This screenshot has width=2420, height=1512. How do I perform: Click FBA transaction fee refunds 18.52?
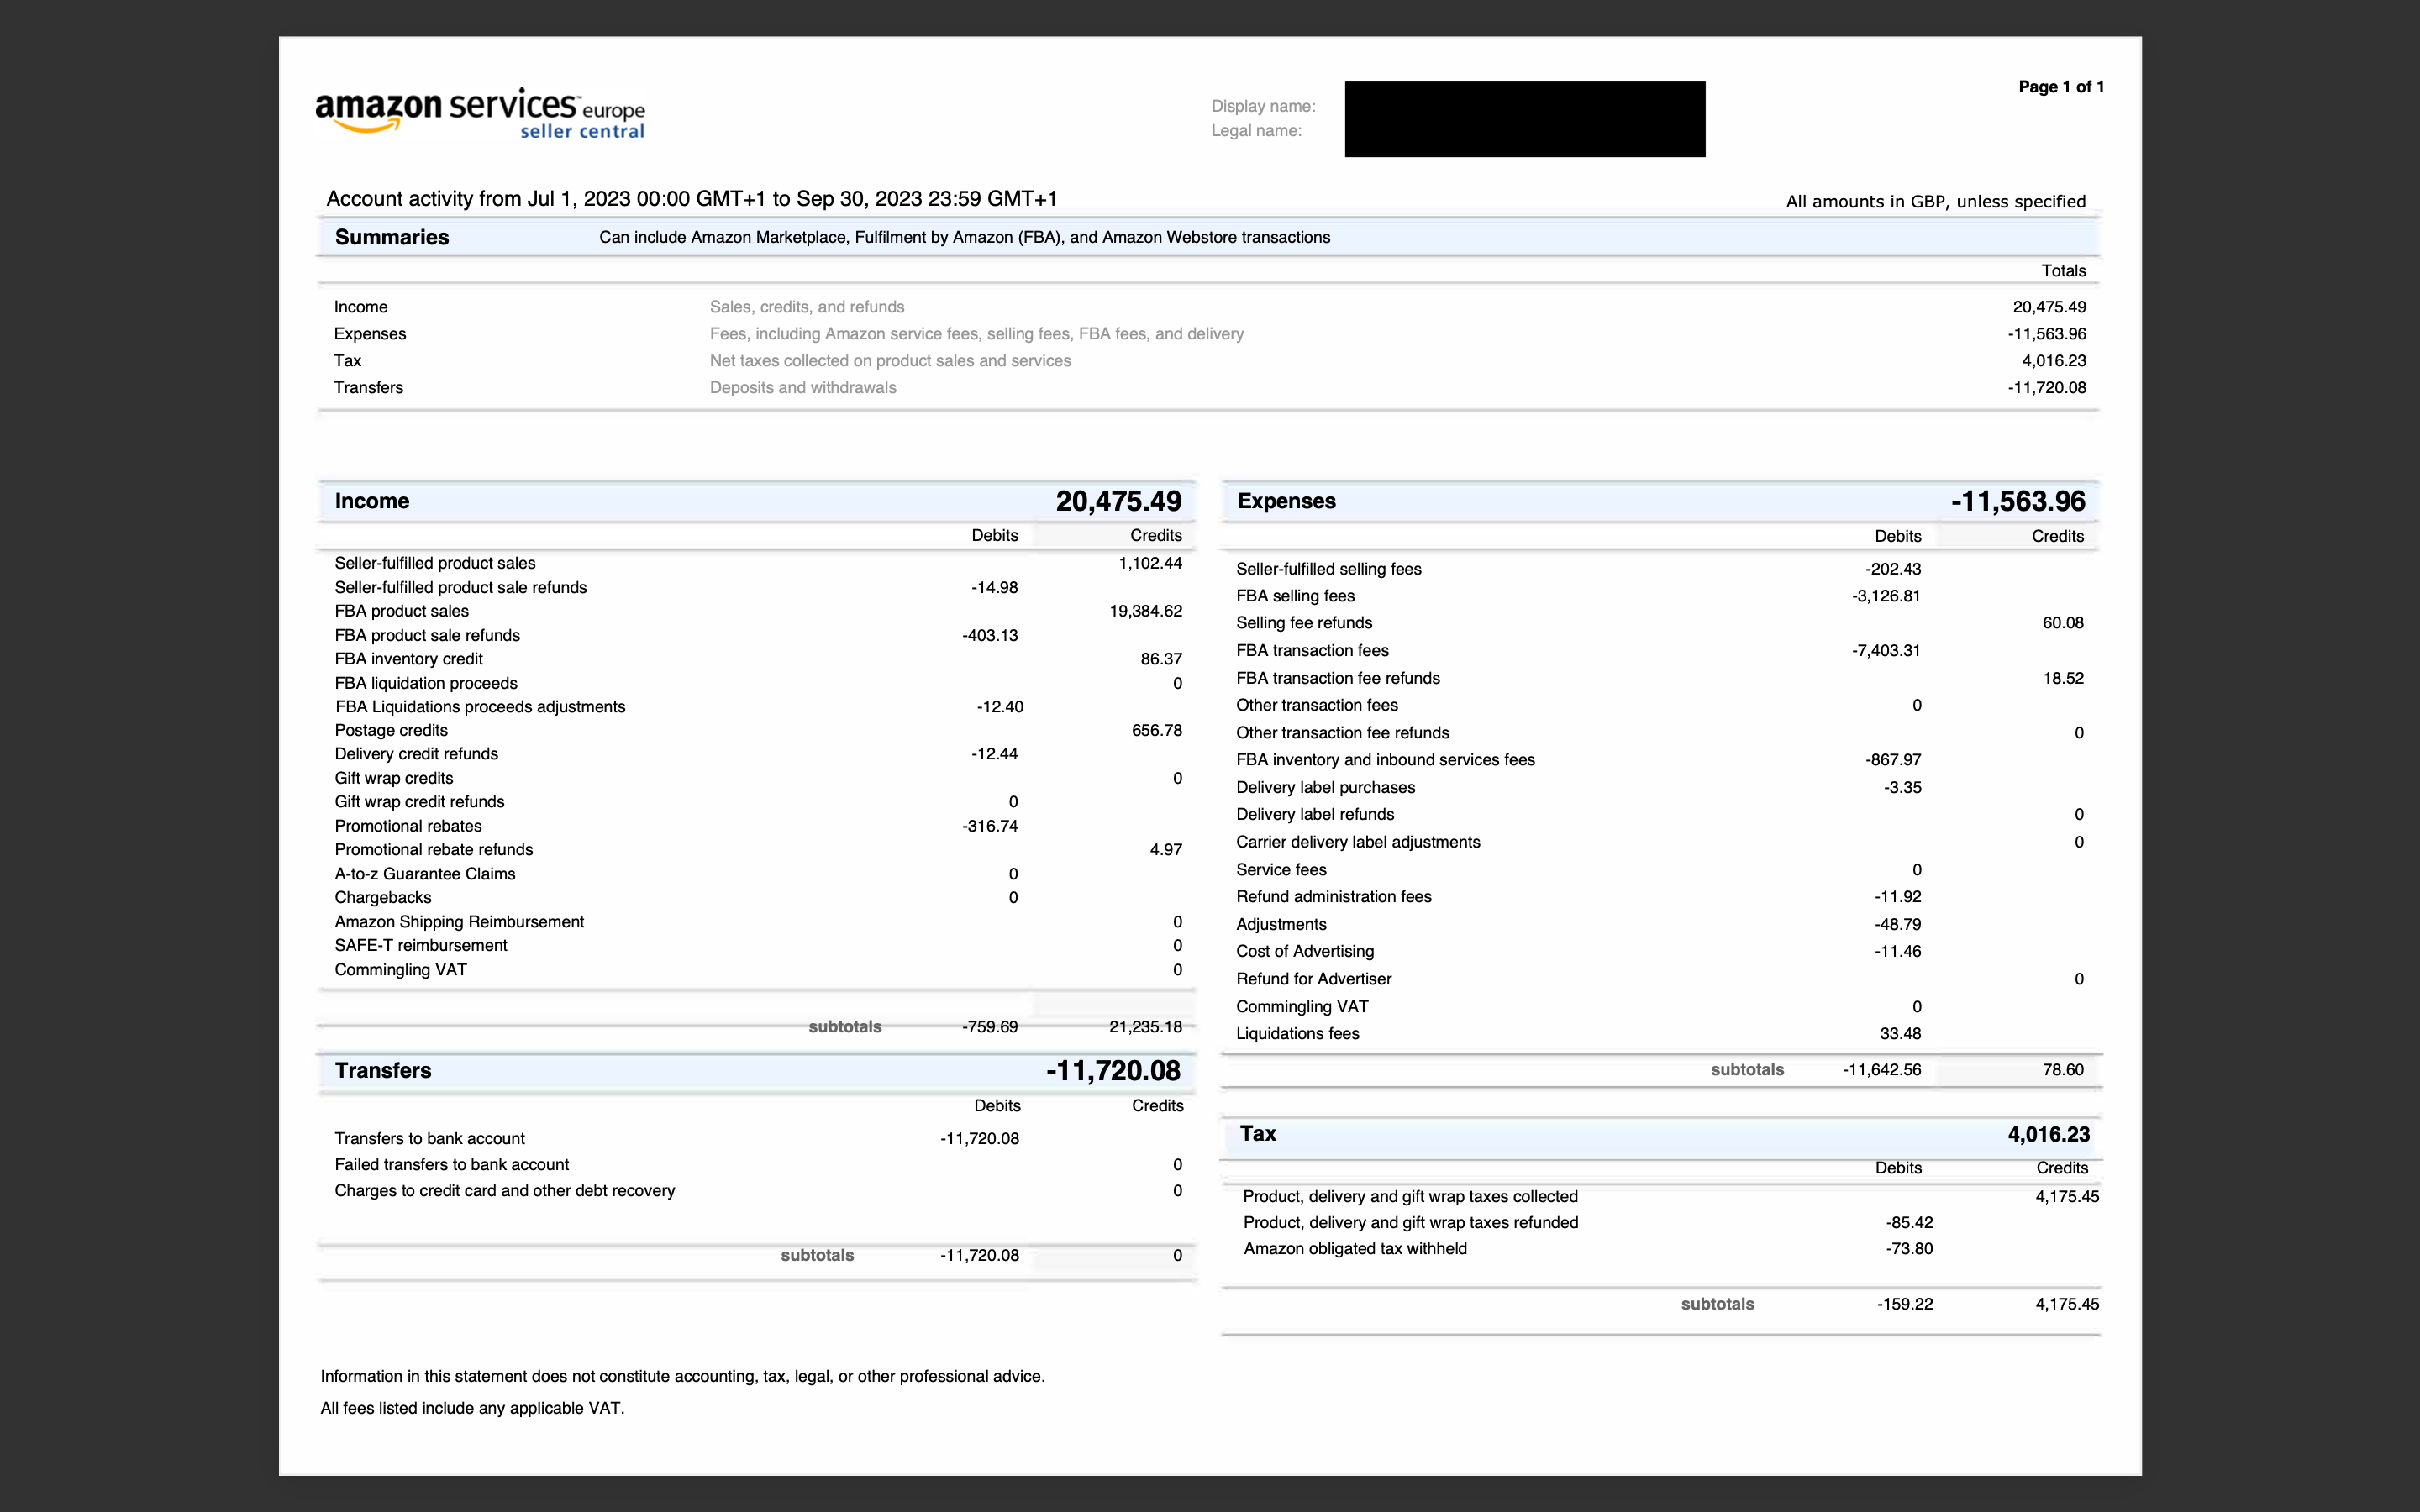(x=2063, y=678)
